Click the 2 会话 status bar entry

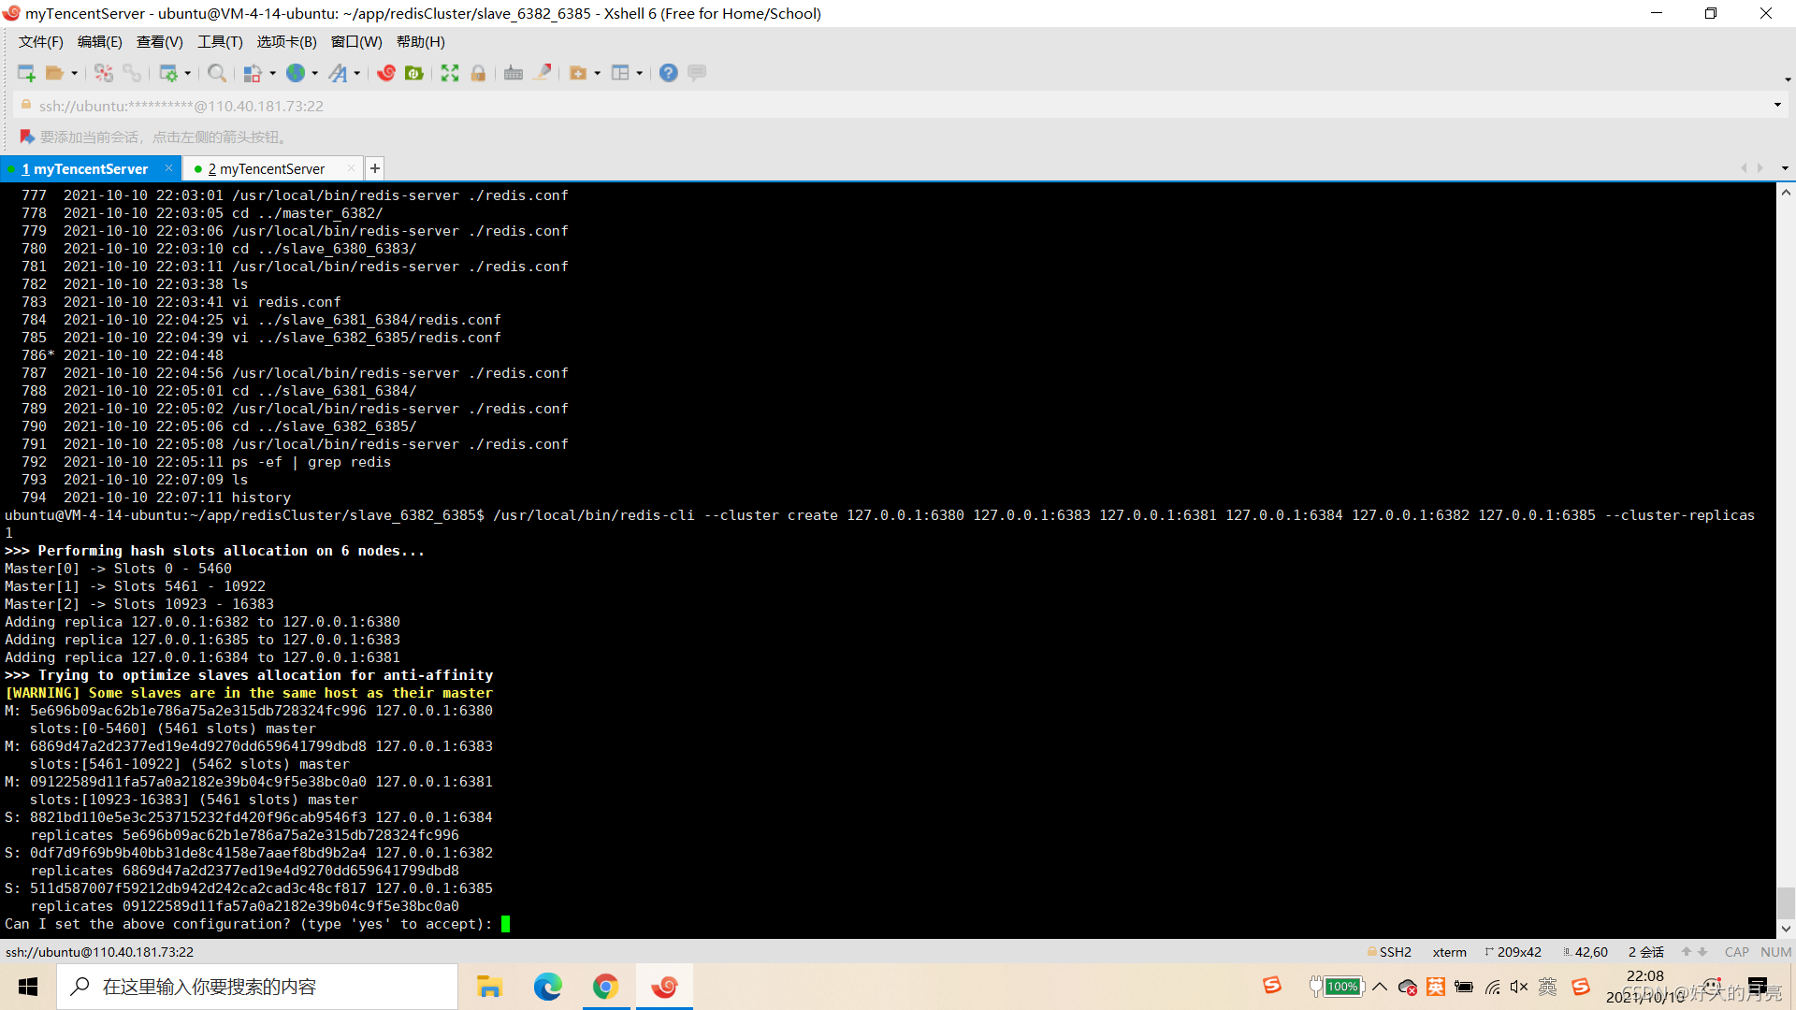point(1645,952)
